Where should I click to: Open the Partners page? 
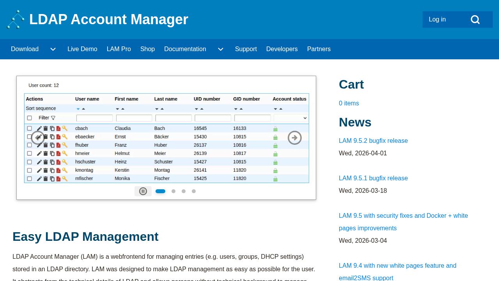point(319,49)
